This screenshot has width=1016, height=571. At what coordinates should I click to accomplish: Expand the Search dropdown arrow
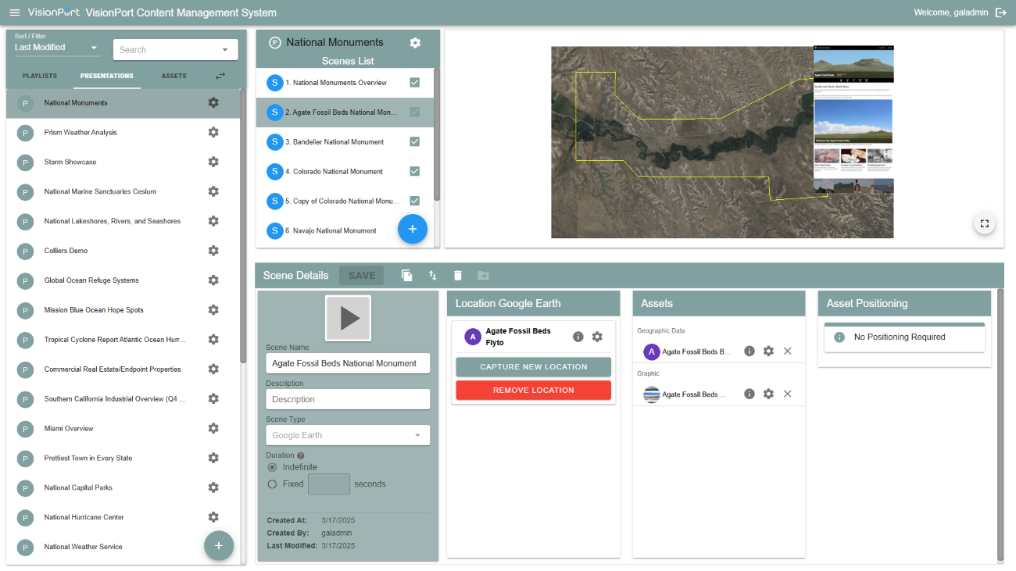225,50
